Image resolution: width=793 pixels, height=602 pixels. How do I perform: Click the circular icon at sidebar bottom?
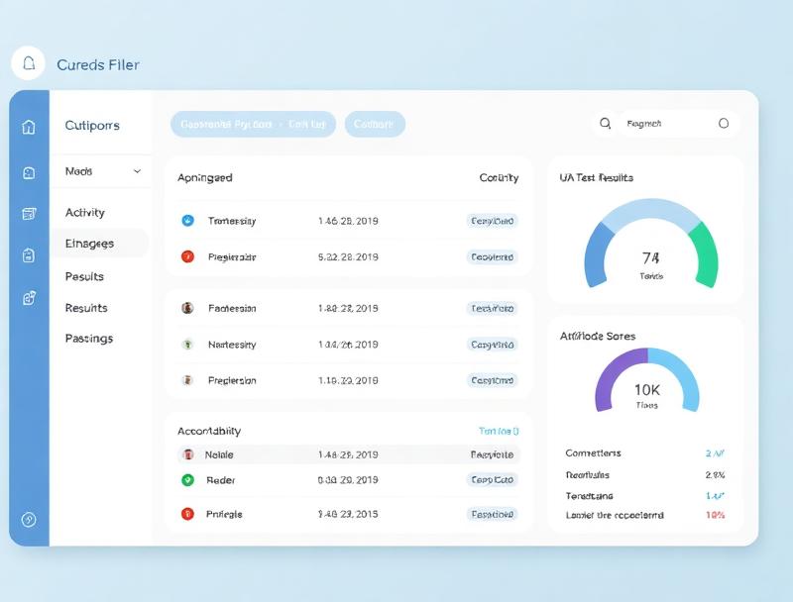pyautogui.click(x=29, y=519)
